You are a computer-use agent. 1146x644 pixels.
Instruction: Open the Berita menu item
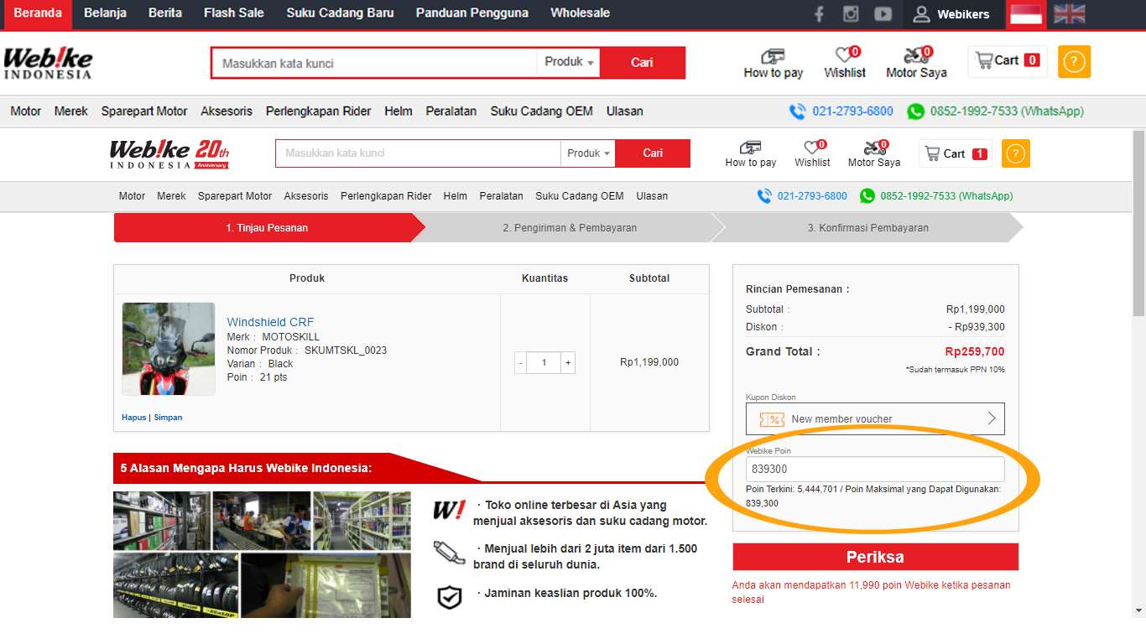tap(165, 13)
